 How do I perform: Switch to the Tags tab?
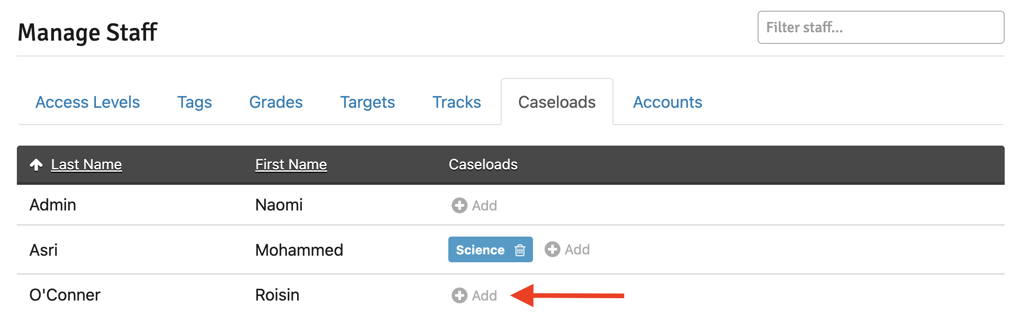point(194,102)
